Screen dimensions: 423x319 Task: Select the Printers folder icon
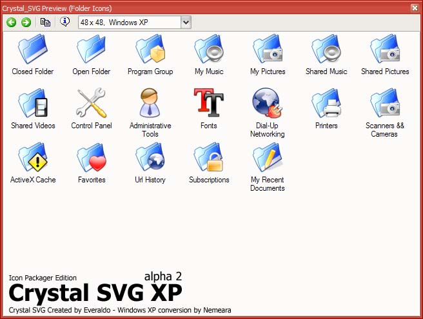pyautogui.click(x=326, y=102)
